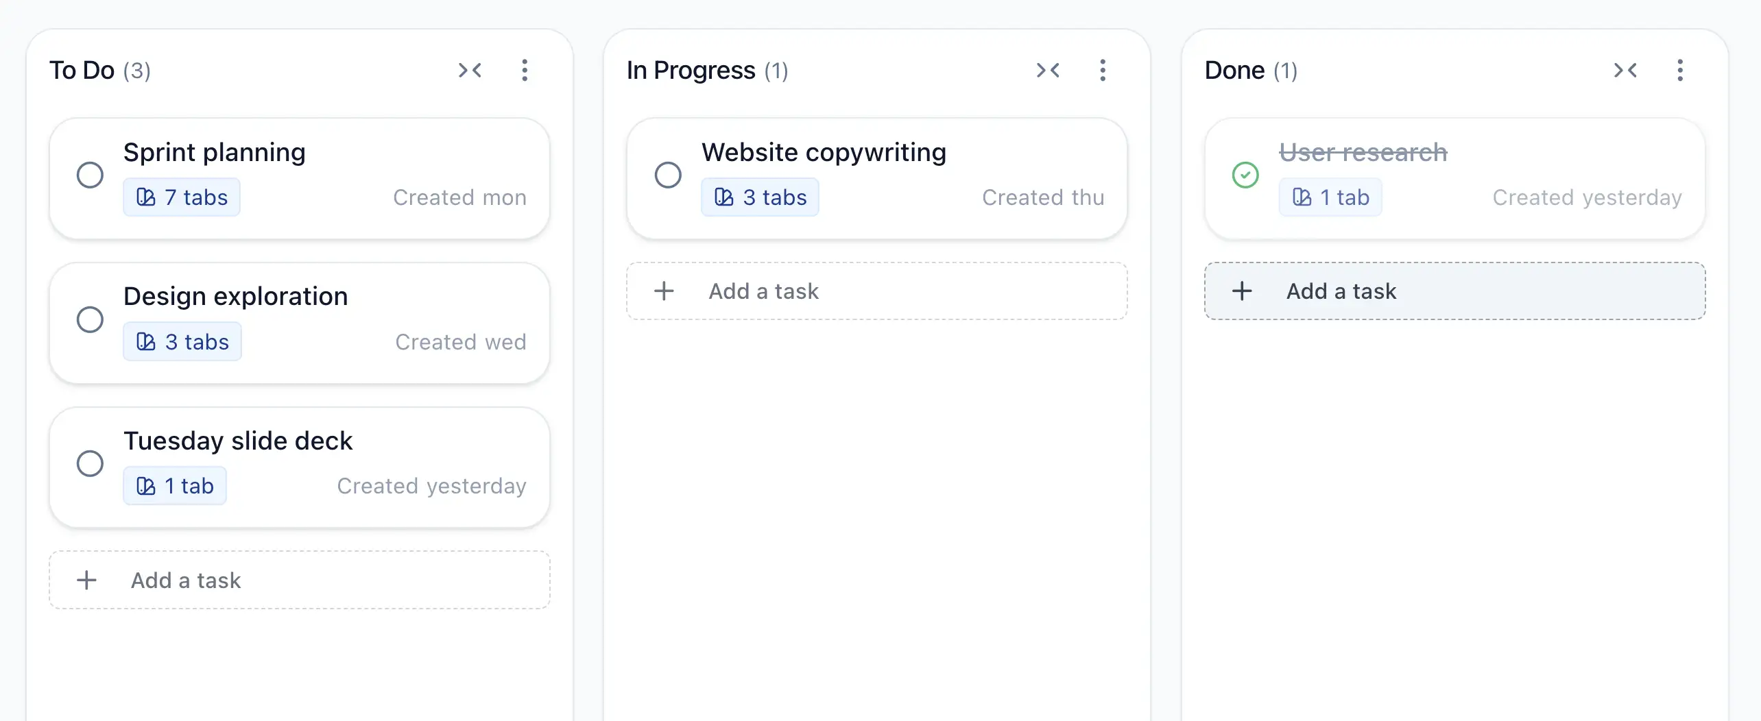The image size is (1761, 721).
Task: Mark Tuesday slide deck as complete
Action: pos(90,463)
